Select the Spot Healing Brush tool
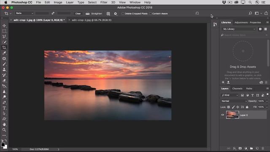 tap(4, 59)
